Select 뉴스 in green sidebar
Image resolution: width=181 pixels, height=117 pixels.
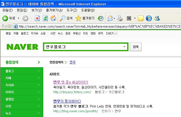[22, 113]
